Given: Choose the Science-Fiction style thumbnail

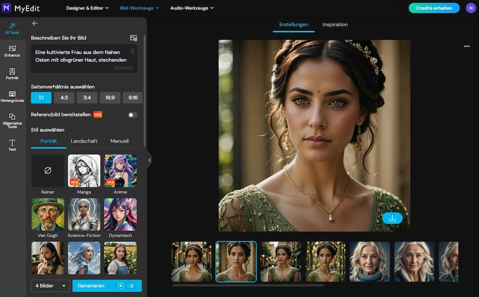Looking at the screenshot, I should point(84,215).
